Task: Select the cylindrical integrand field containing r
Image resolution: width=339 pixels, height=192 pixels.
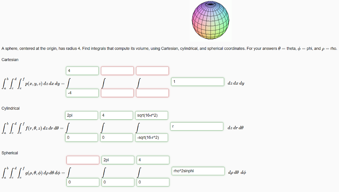Action: (x=196, y=126)
